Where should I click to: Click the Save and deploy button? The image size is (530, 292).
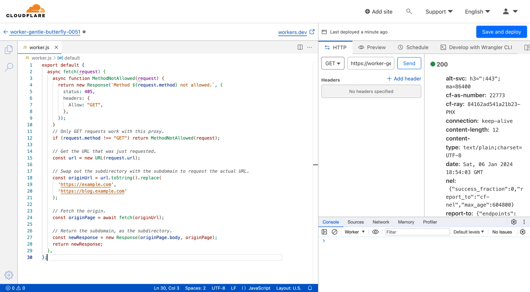[501, 32]
